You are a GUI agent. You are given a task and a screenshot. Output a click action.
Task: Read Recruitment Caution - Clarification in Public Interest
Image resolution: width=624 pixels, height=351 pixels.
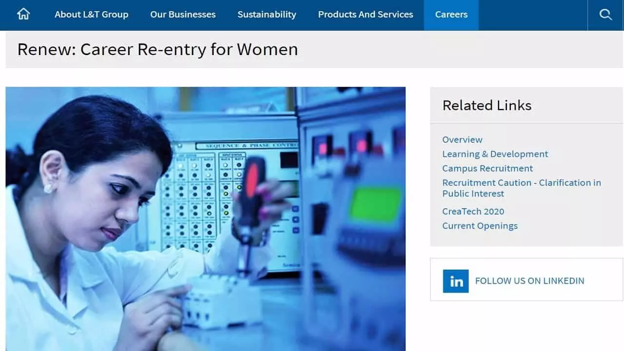point(521,188)
